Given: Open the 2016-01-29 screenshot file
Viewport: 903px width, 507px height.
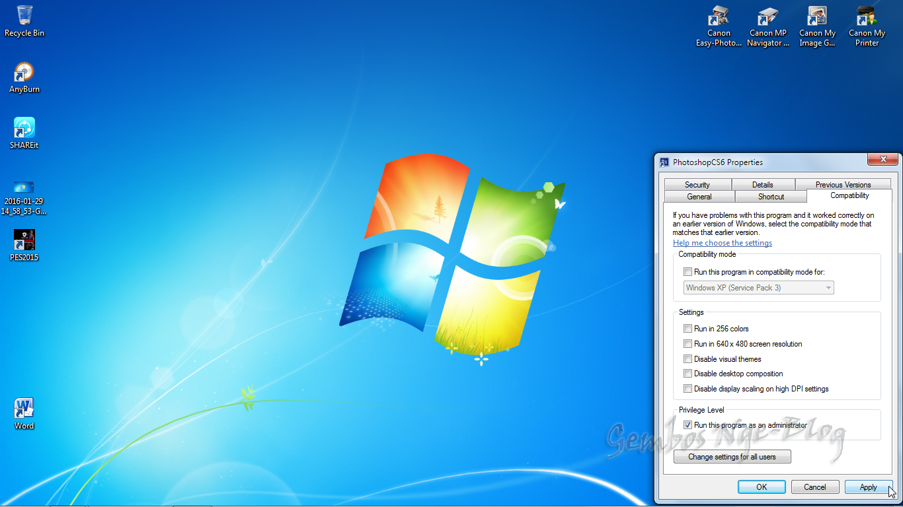Looking at the screenshot, I should pos(24,187).
